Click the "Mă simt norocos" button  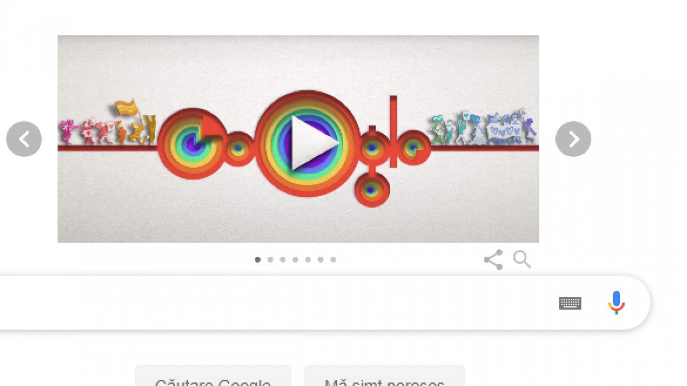pos(384,376)
